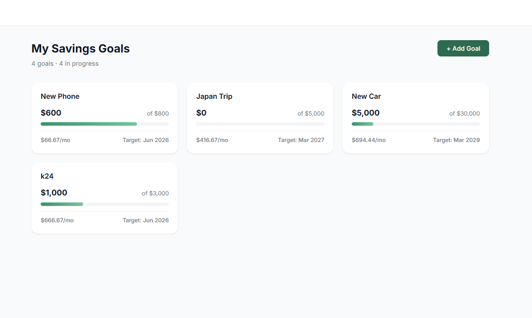Screen dimensions: 532x318
Task: Click the $0 saved amount on Japan Trip
Action: (x=201, y=112)
